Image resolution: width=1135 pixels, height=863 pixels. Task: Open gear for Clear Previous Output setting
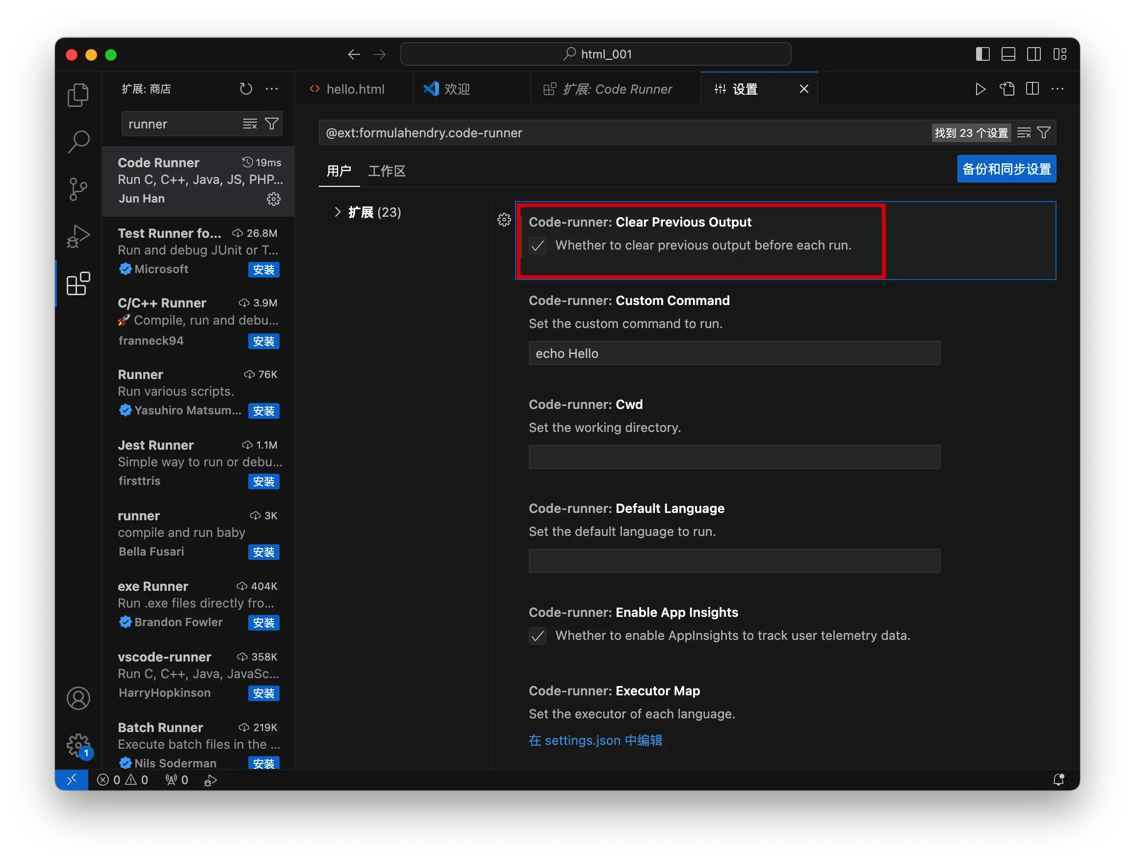504,220
